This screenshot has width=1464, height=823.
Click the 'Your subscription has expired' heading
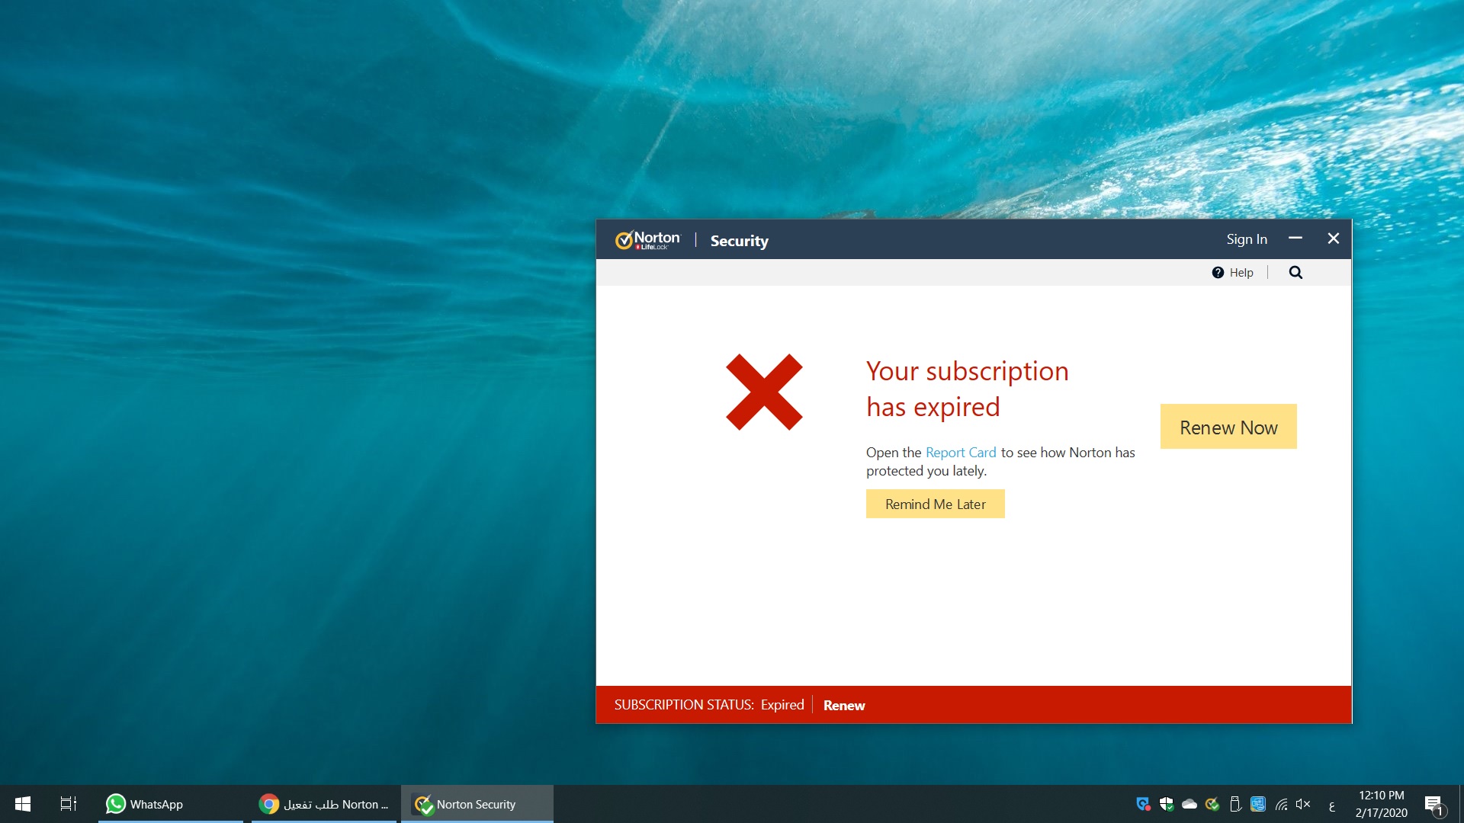click(967, 389)
